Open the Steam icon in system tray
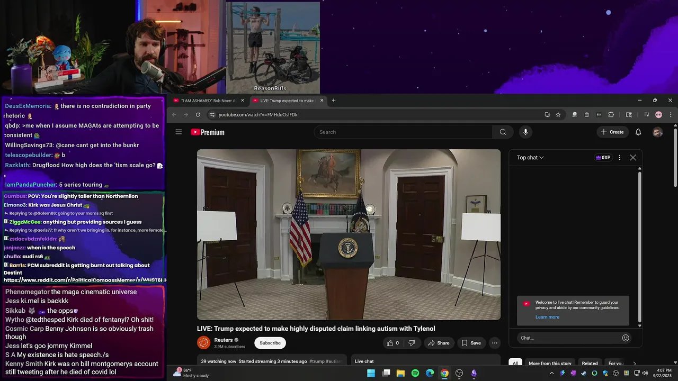678x381 pixels. pyautogui.click(x=583, y=373)
